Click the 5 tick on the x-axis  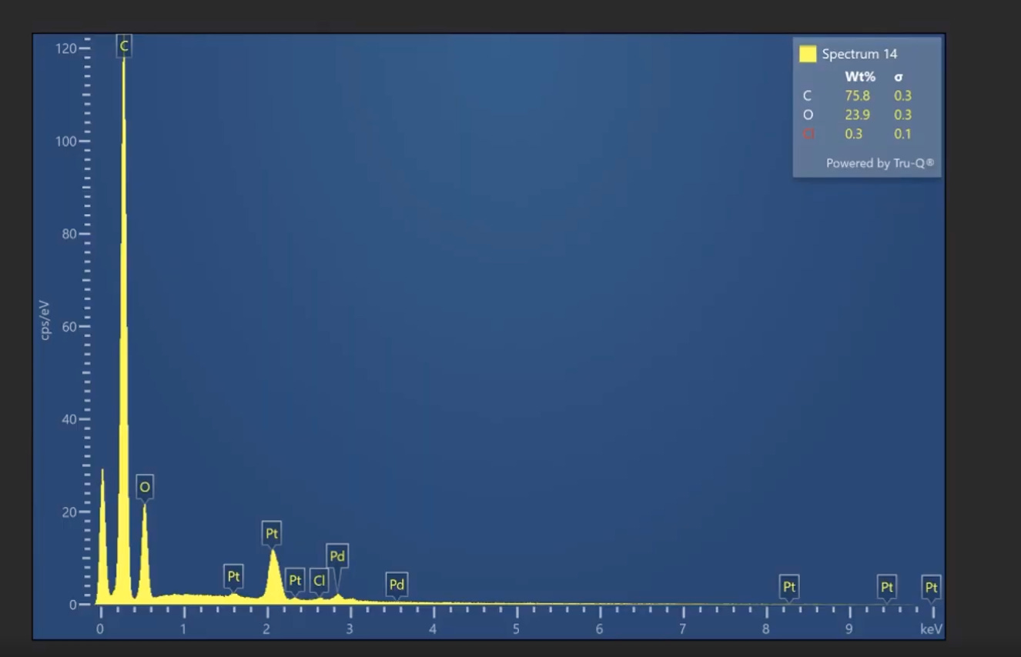pyautogui.click(x=516, y=629)
